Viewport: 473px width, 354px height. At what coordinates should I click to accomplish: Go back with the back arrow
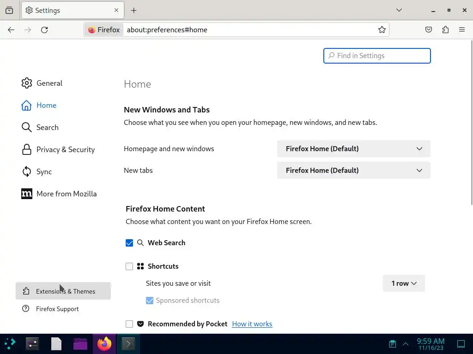click(11, 30)
